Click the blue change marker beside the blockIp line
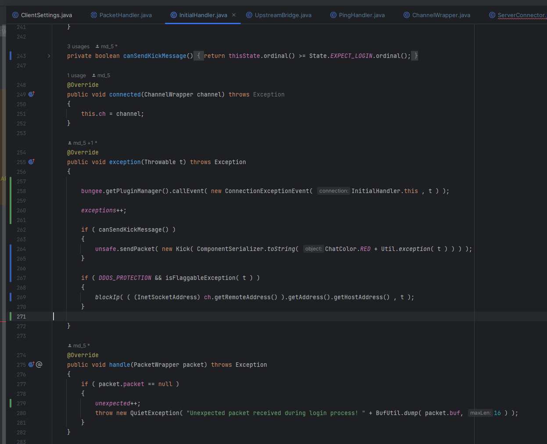 pyautogui.click(x=11, y=297)
